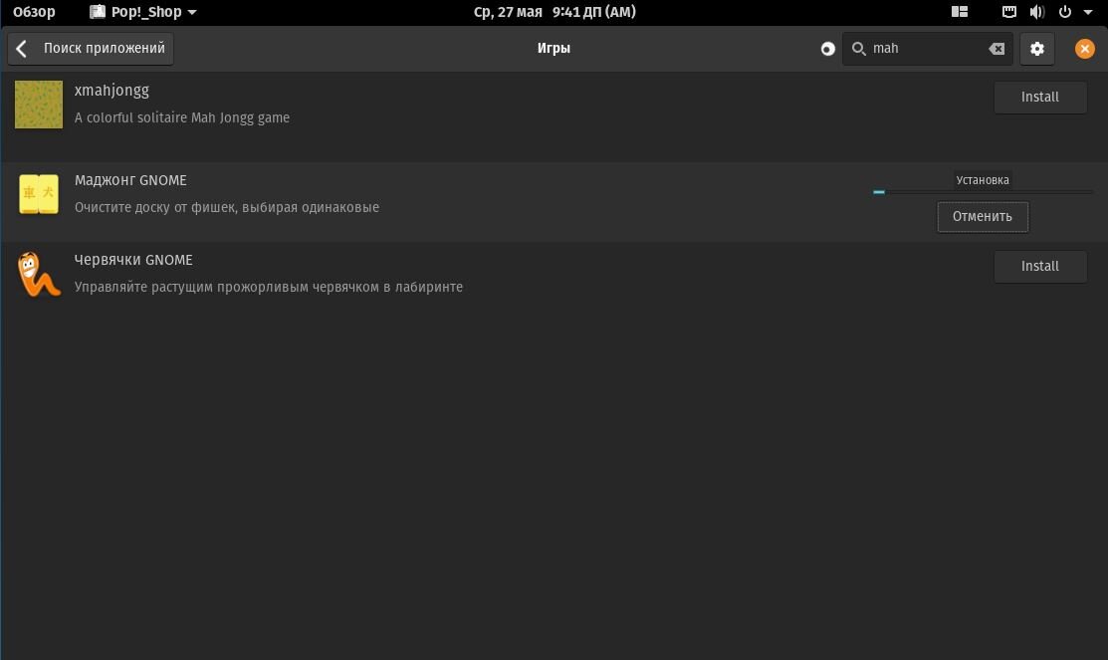The image size is (1108, 660).
Task: Select the Червячки GNOME title
Action: tap(133, 260)
